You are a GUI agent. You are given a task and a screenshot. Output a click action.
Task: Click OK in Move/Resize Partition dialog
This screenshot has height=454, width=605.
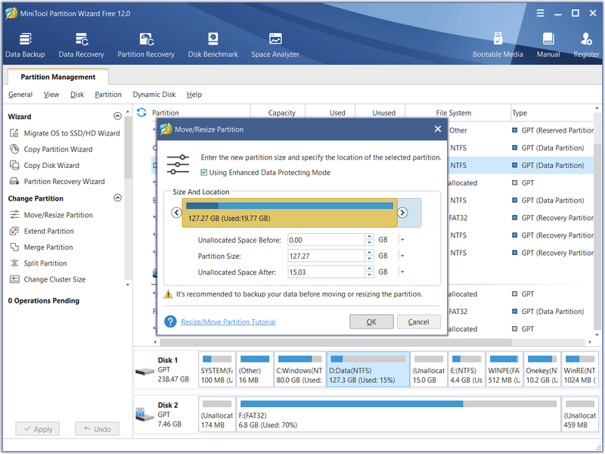pyautogui.click(x=371, y=322)
